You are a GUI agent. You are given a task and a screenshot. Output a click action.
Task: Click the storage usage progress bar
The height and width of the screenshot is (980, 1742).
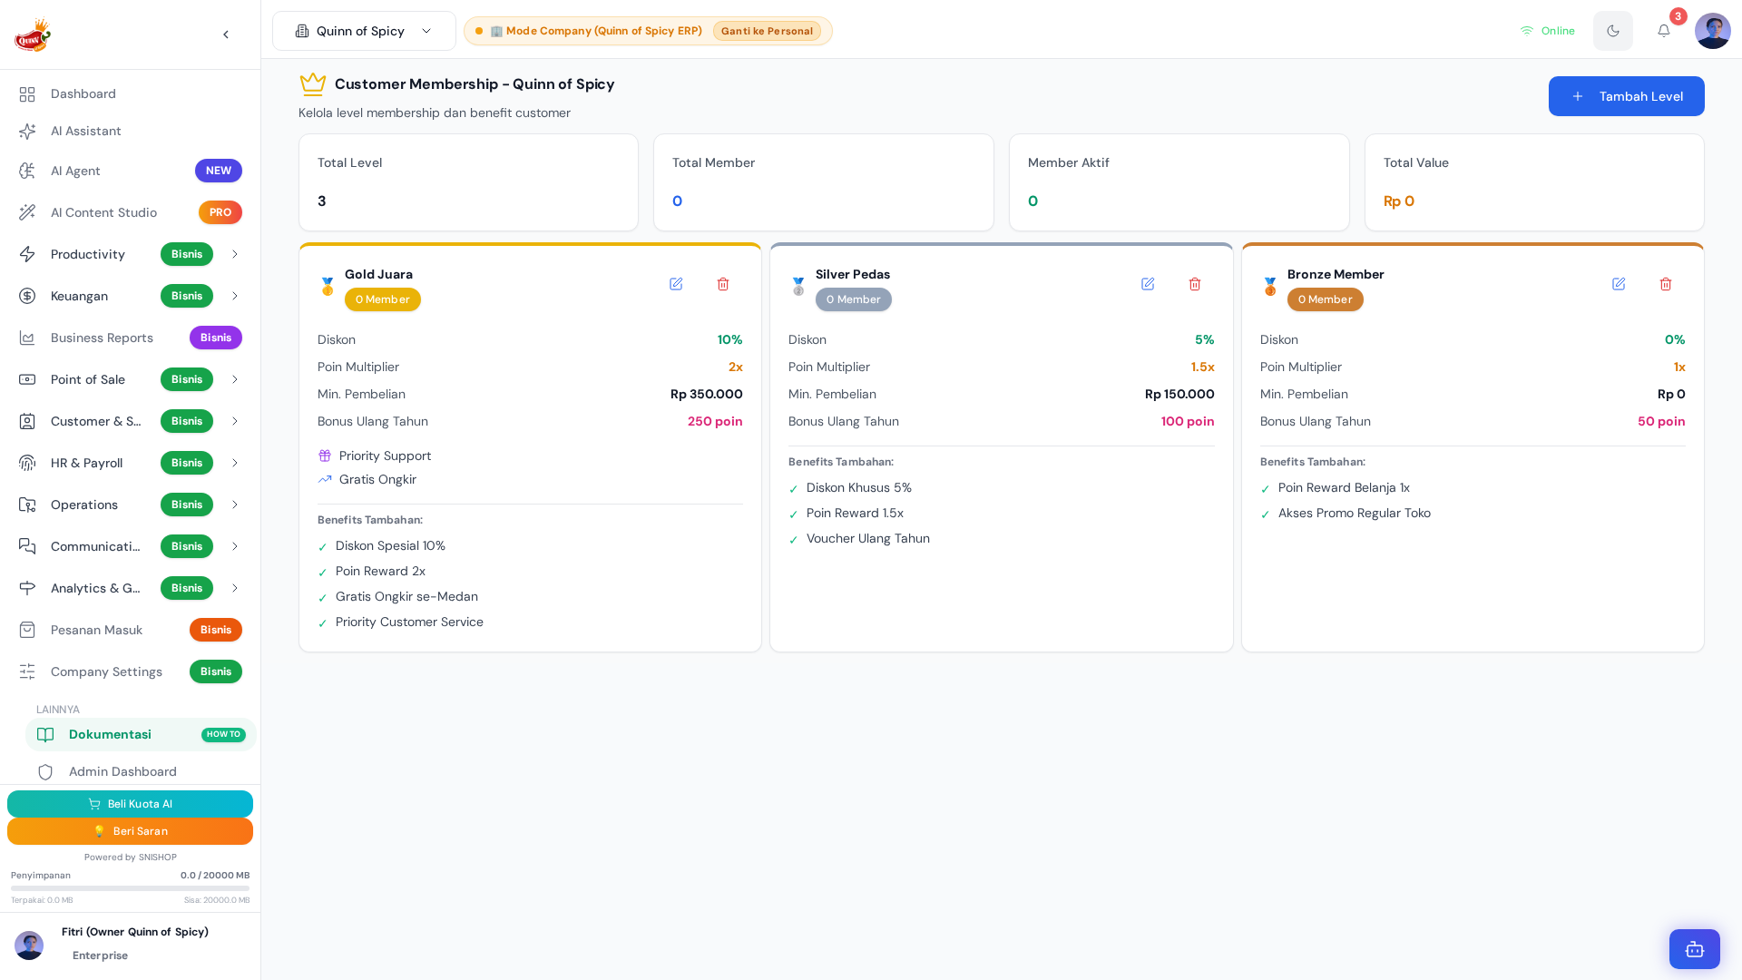(x=130, y=888)
